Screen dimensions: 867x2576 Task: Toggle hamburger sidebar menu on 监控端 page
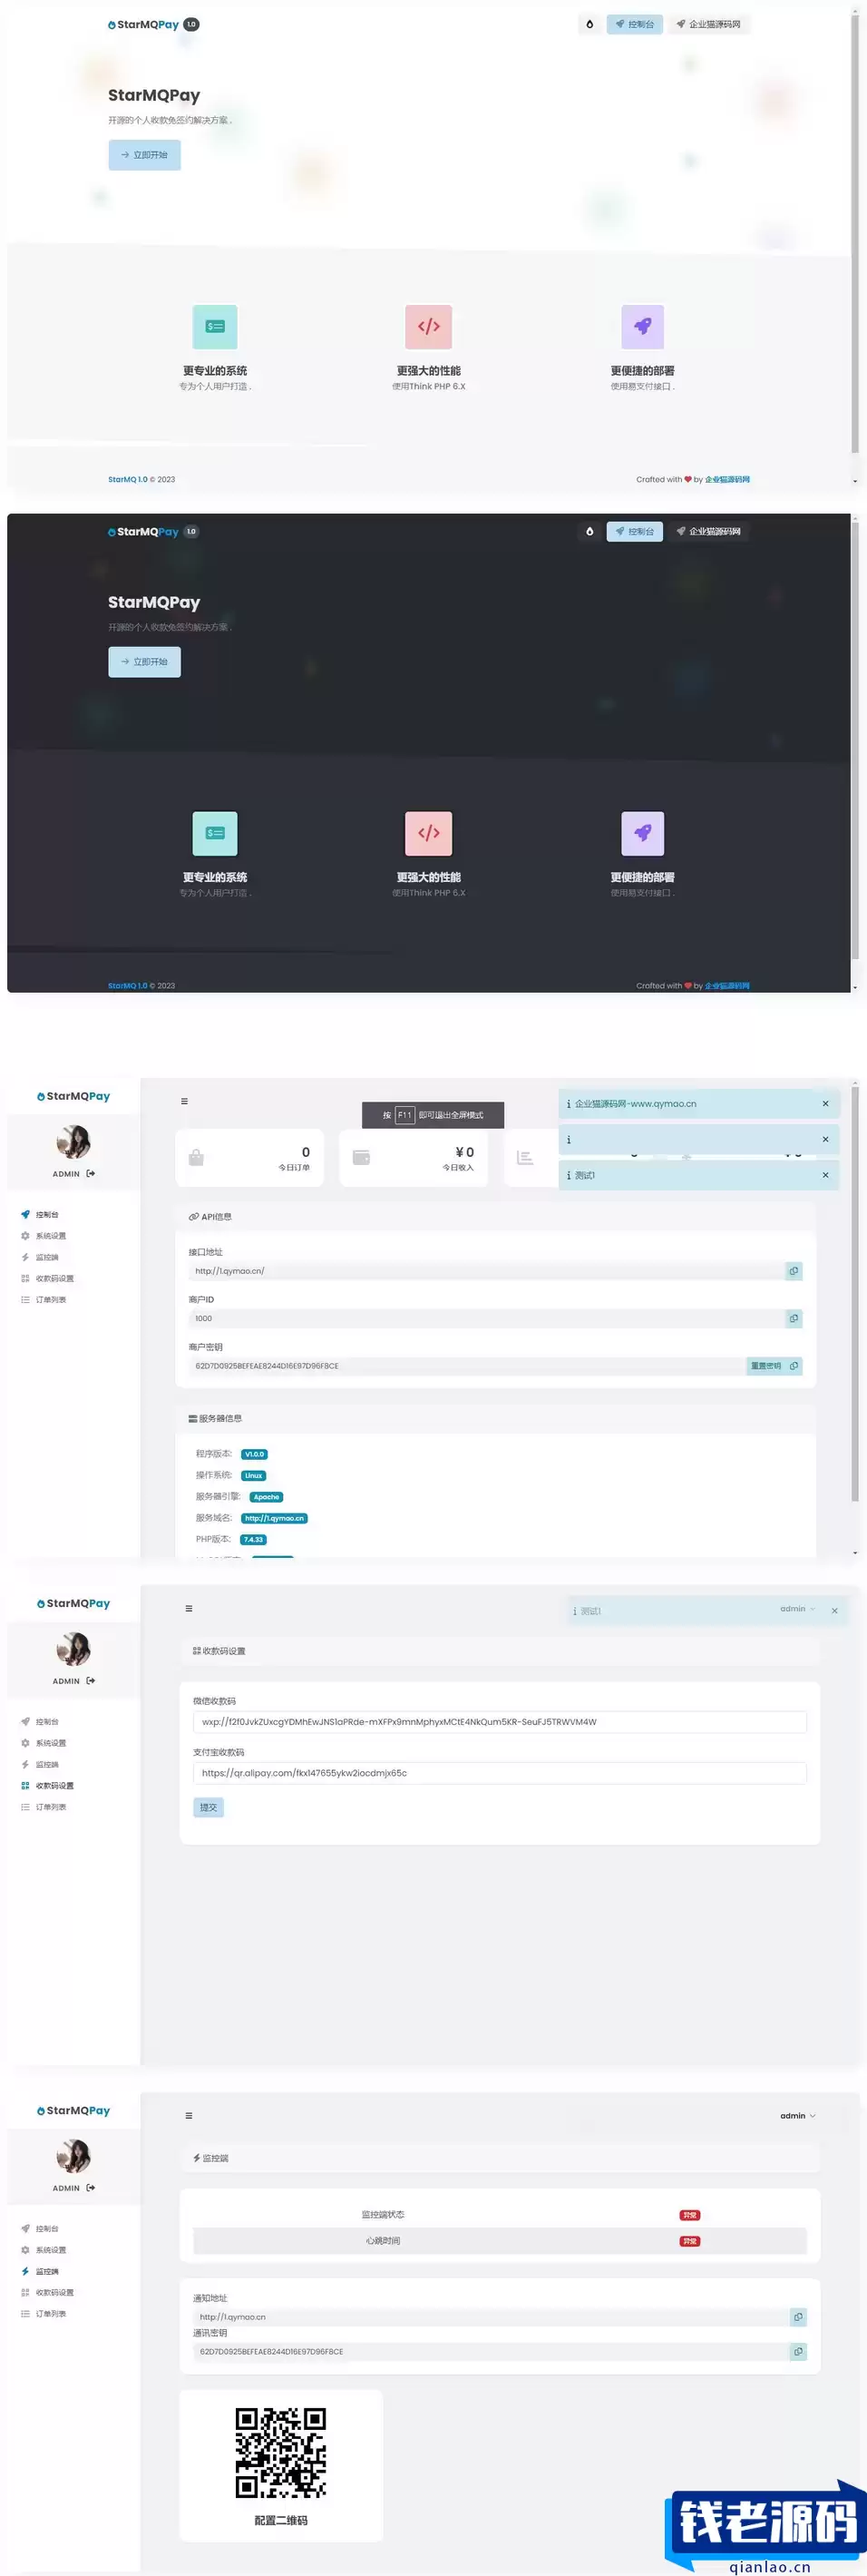click(189, 2116)
